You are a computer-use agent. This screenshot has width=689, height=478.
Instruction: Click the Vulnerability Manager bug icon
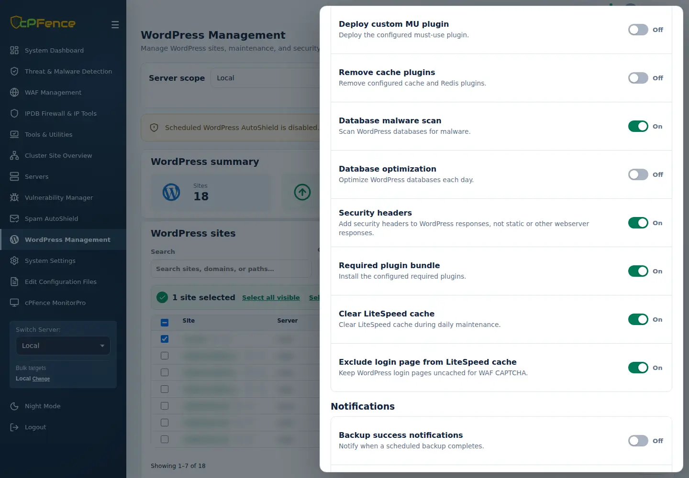point(14,197)
